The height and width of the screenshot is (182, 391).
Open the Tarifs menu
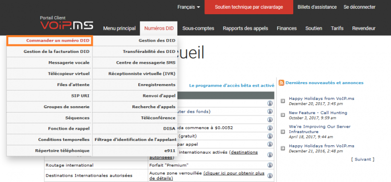(337, 28)
